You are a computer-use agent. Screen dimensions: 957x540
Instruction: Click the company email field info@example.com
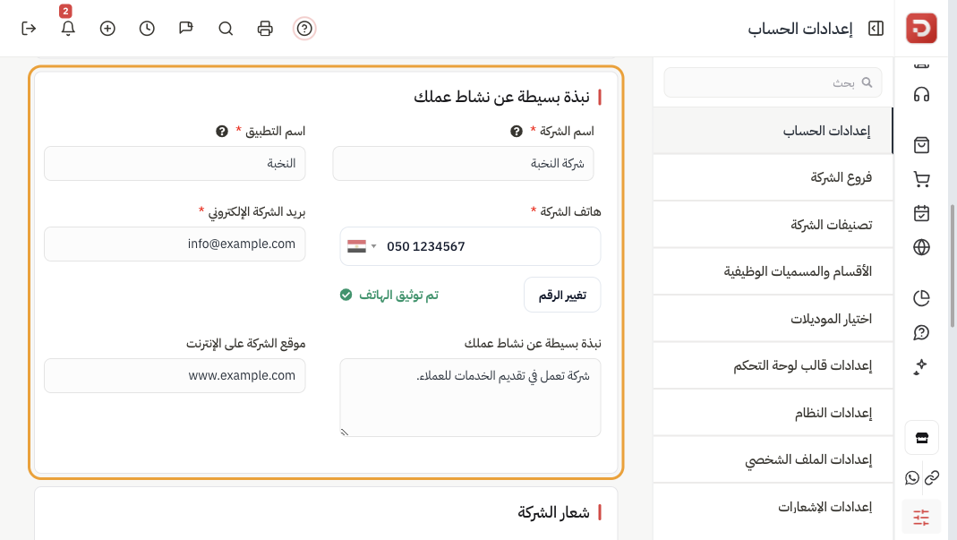(x=175, y=244)
